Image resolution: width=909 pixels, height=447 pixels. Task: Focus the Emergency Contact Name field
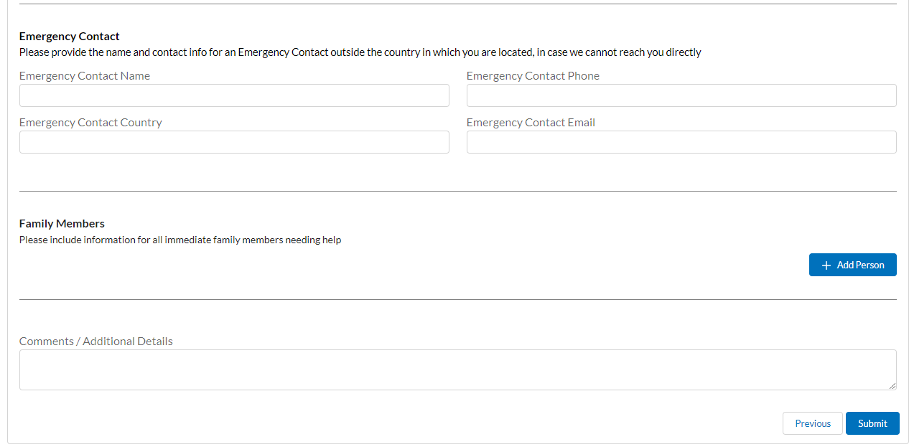click(234, 95)
